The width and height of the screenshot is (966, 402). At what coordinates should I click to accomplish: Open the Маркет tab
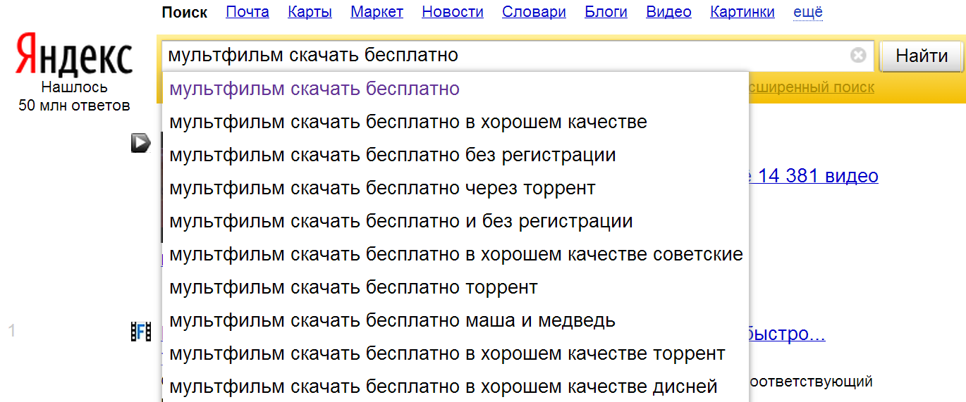pos(377,12)
